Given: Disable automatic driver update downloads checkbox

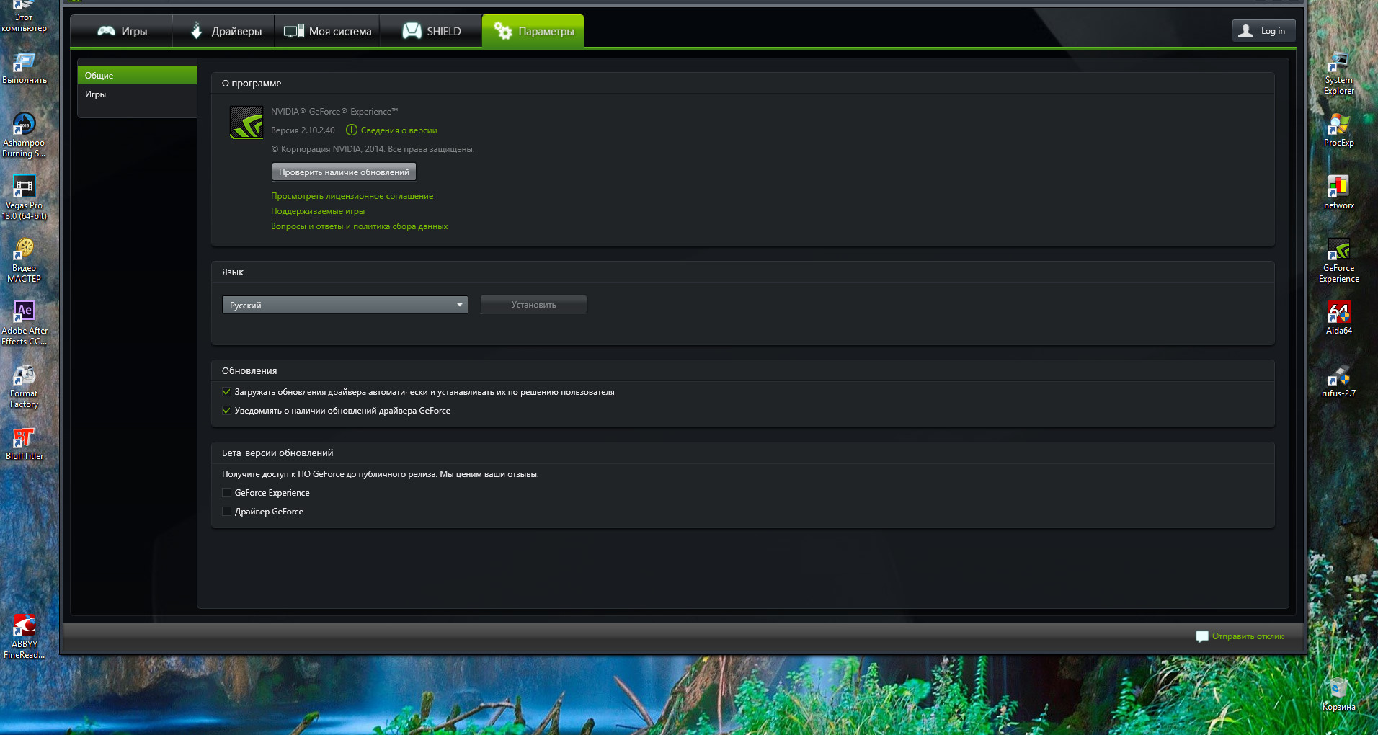Looking at the screenshot, I should click(227, 392).
